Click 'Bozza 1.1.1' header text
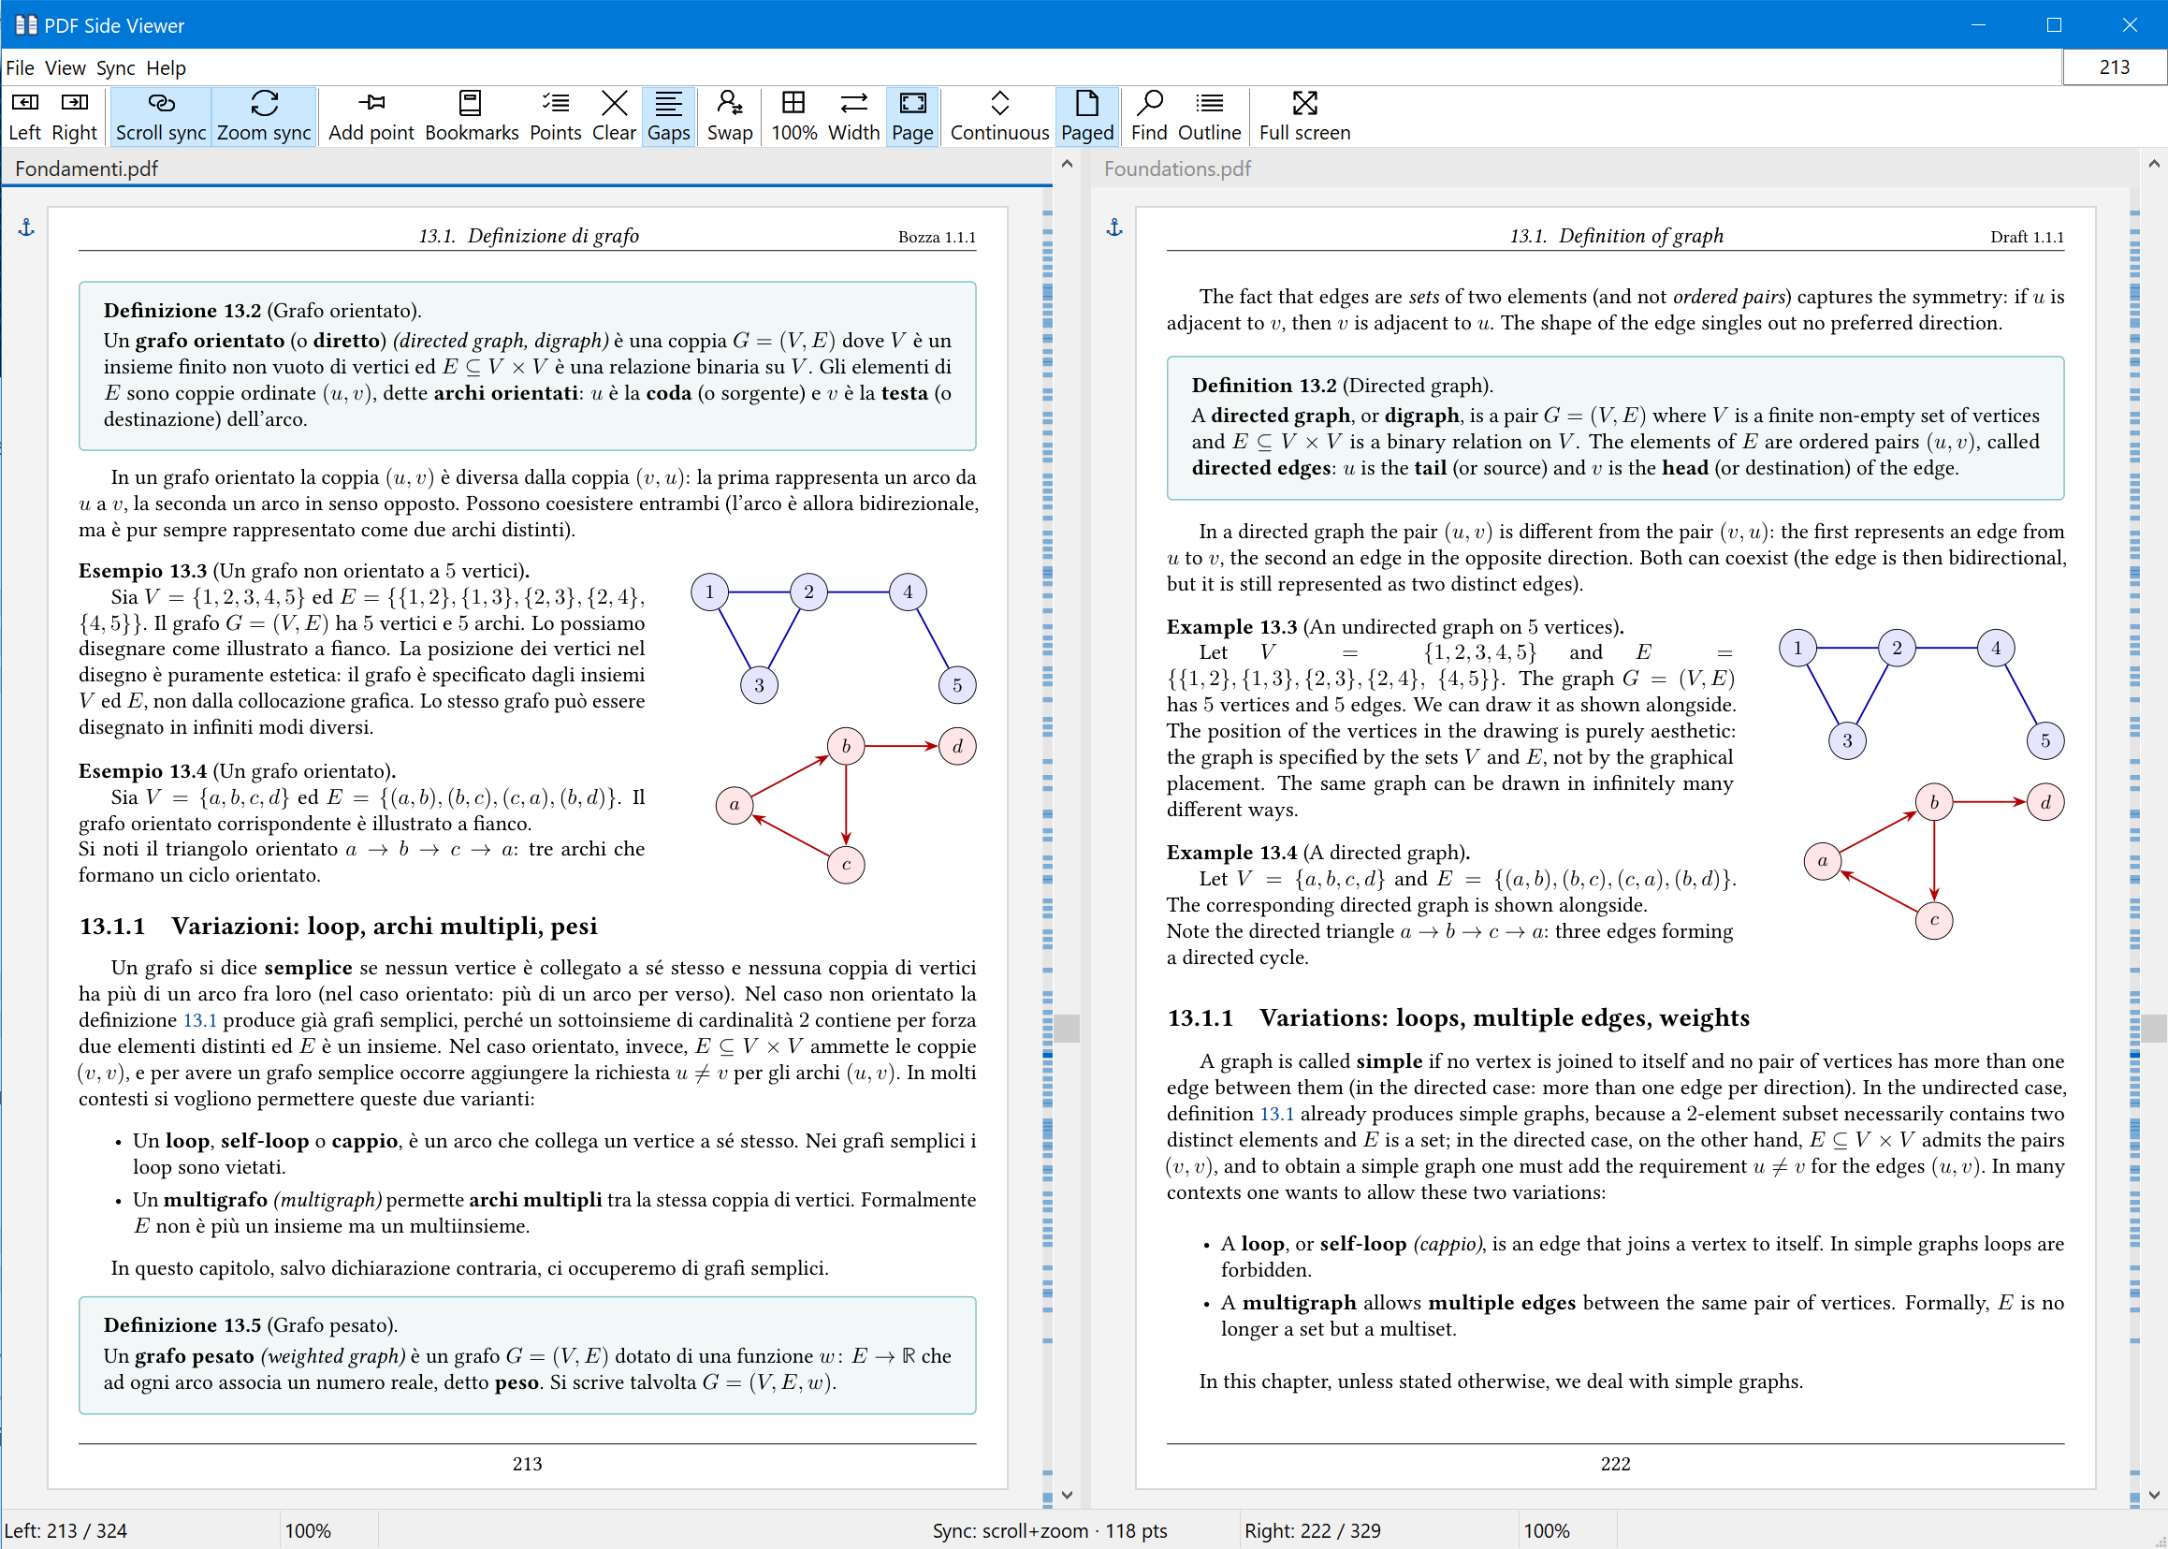Viewport: 2168px width, 1549px height. 937,237
